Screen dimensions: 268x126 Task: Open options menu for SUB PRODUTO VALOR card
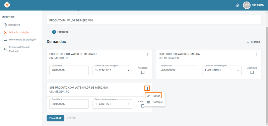click(257, 55)
